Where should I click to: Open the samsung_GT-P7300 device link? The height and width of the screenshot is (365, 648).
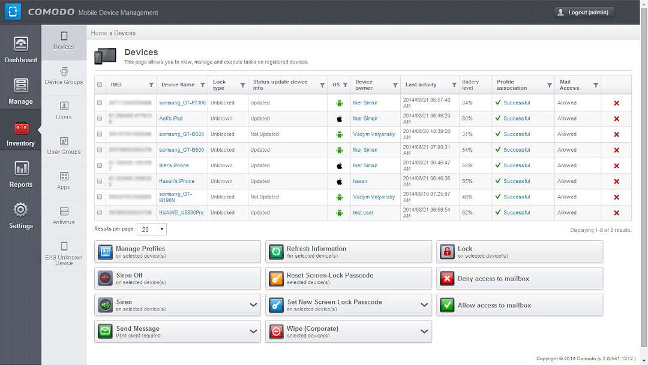click(182, 103)
